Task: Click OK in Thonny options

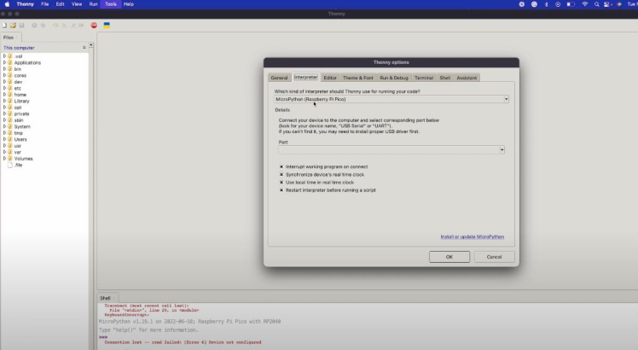Action: pos(449,257)
